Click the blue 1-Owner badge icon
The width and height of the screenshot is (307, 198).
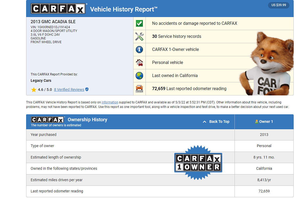click(x=139, y=50)
